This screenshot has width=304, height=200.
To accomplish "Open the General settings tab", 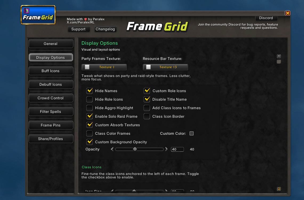I will pos(51,44).
